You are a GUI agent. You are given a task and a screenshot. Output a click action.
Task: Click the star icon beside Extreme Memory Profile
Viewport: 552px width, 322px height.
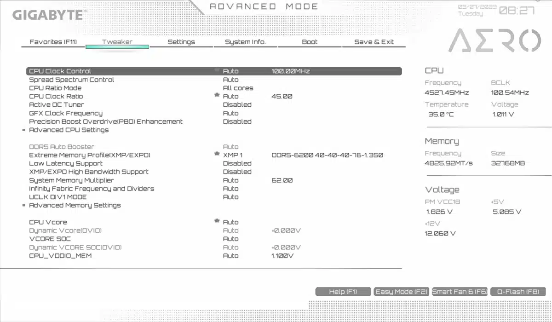pos(217,154)
